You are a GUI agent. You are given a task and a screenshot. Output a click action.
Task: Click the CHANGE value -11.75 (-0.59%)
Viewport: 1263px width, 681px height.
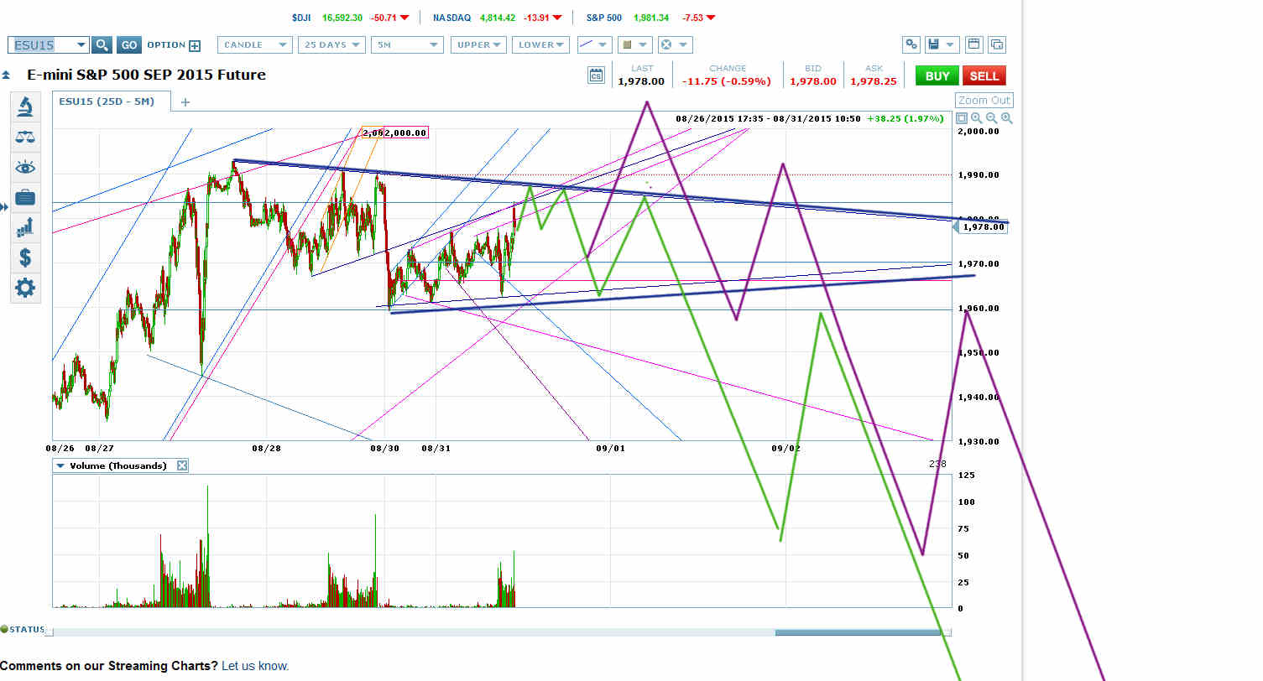click(727, 81)
